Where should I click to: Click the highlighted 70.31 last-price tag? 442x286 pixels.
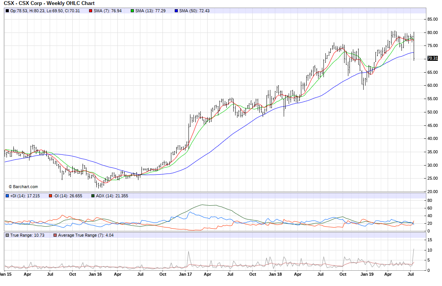pos(432,58)
